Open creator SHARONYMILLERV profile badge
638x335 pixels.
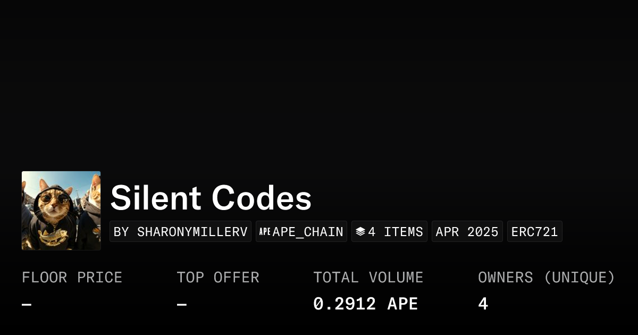(x=180, y=232)
